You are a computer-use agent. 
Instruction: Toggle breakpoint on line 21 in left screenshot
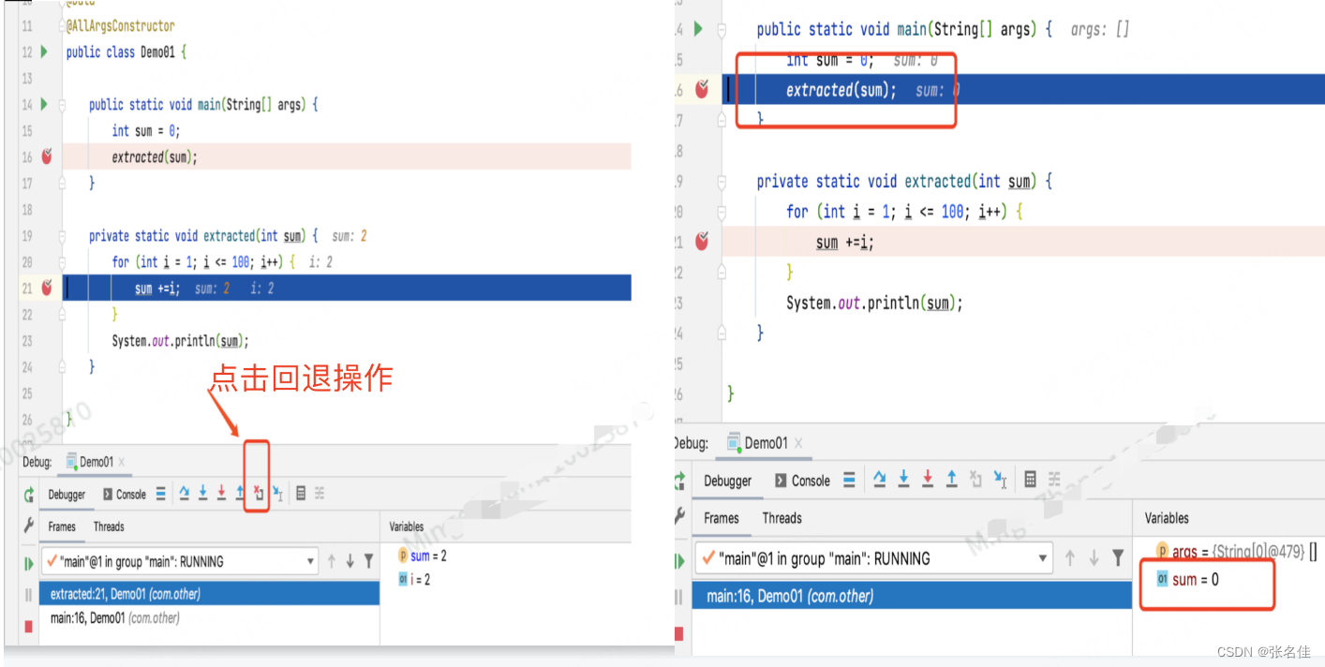coord(46,288)
